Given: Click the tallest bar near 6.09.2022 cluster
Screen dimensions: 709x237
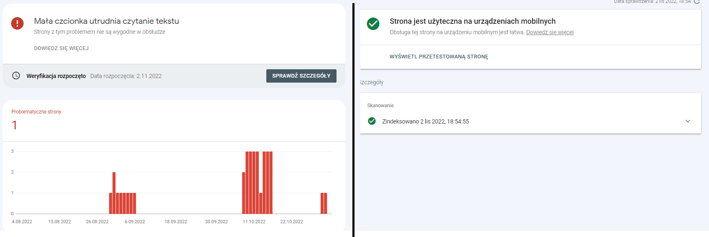Looking at the screenshot, I should [x=114, y=193].
